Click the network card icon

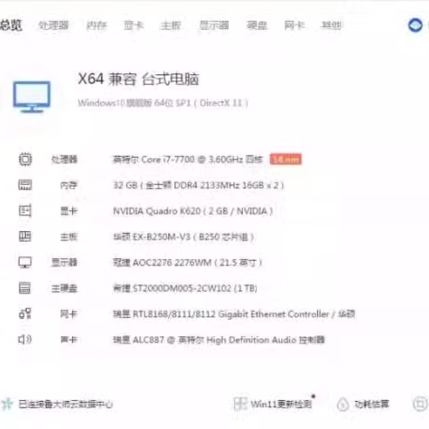pos(25,314)
